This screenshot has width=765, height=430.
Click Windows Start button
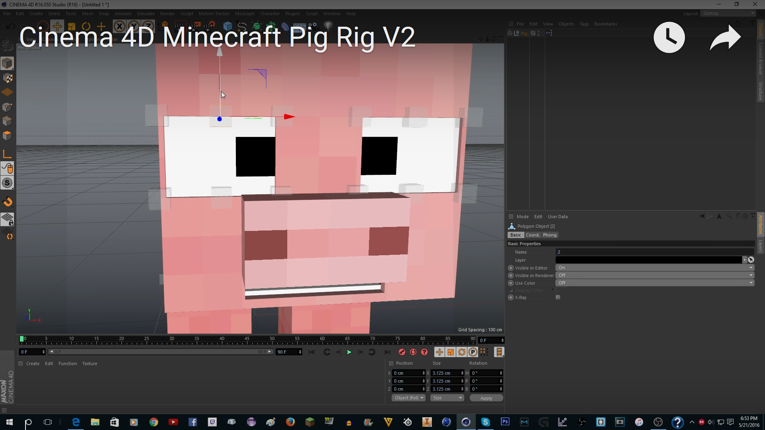click(x=10, y=422)
